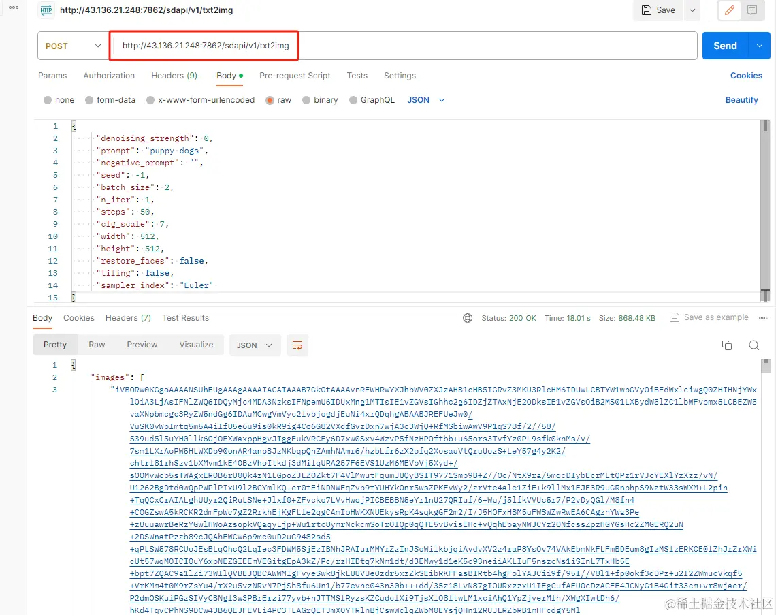Select the response Body tab
The height and width of the screenshot is (615, 778).
click(x=42, y=318)
